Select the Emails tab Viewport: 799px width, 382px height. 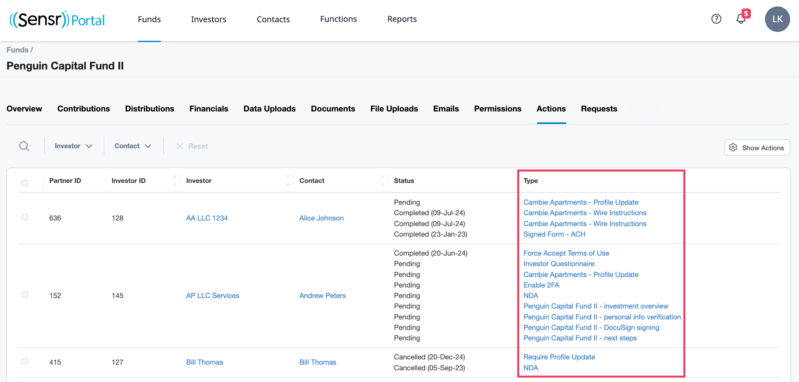coord(446,109)
